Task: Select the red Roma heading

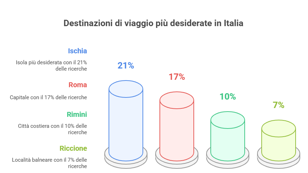Action: (78, 85)
